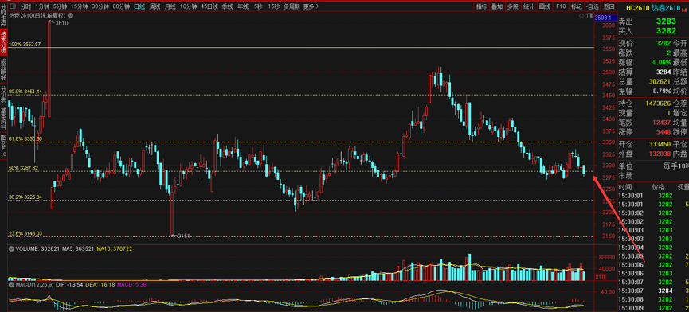This screenshot has height=312, width=689.
Task: Open 多周期 multi-period view
Action: [292, 6]
